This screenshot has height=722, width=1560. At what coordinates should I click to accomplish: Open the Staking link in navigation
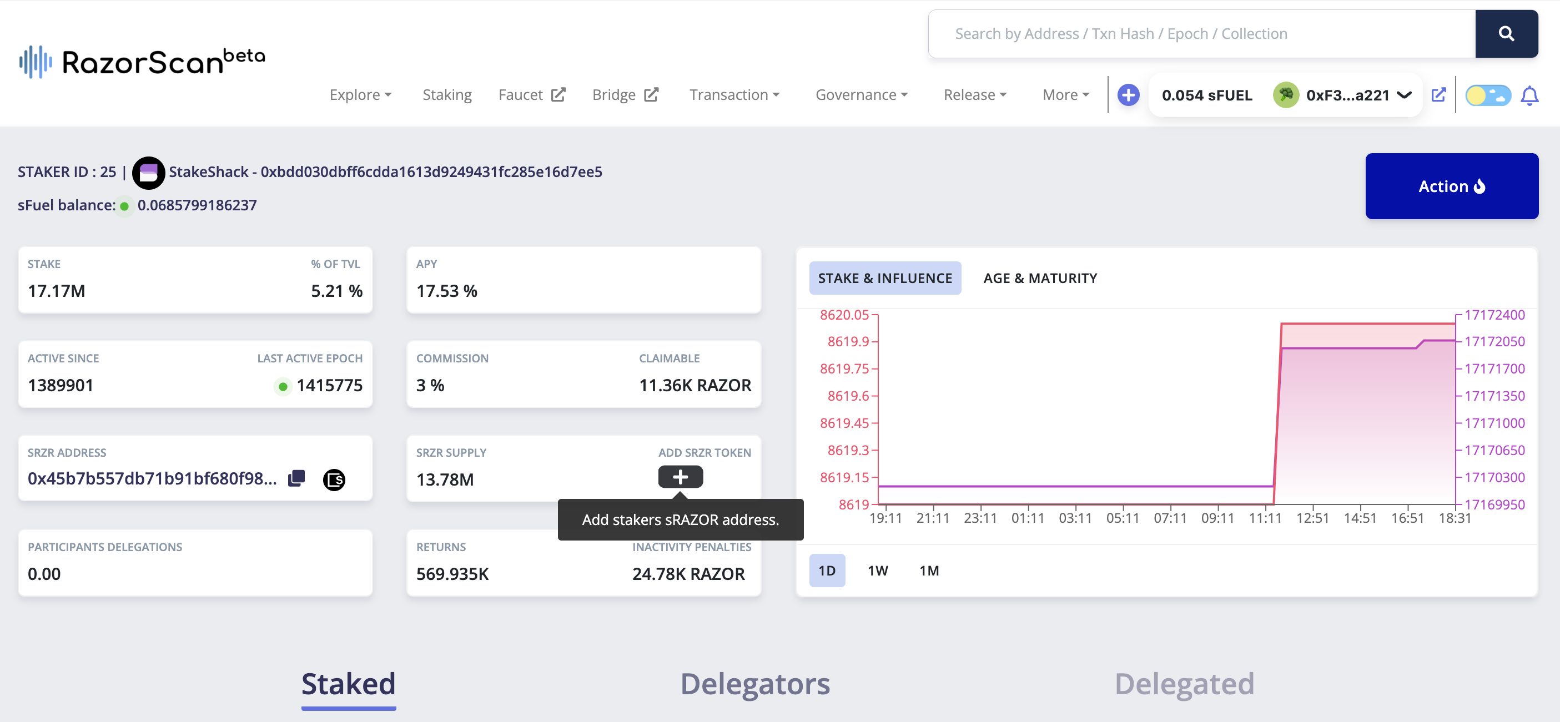447,95
